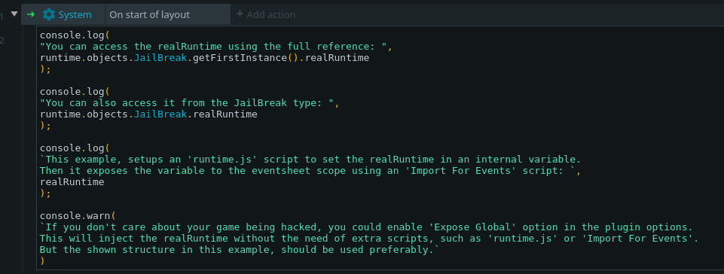The height and width of the screenshot is (274, 724).
Task: Select event number 2 in the margin
Action: pos(2,40)
